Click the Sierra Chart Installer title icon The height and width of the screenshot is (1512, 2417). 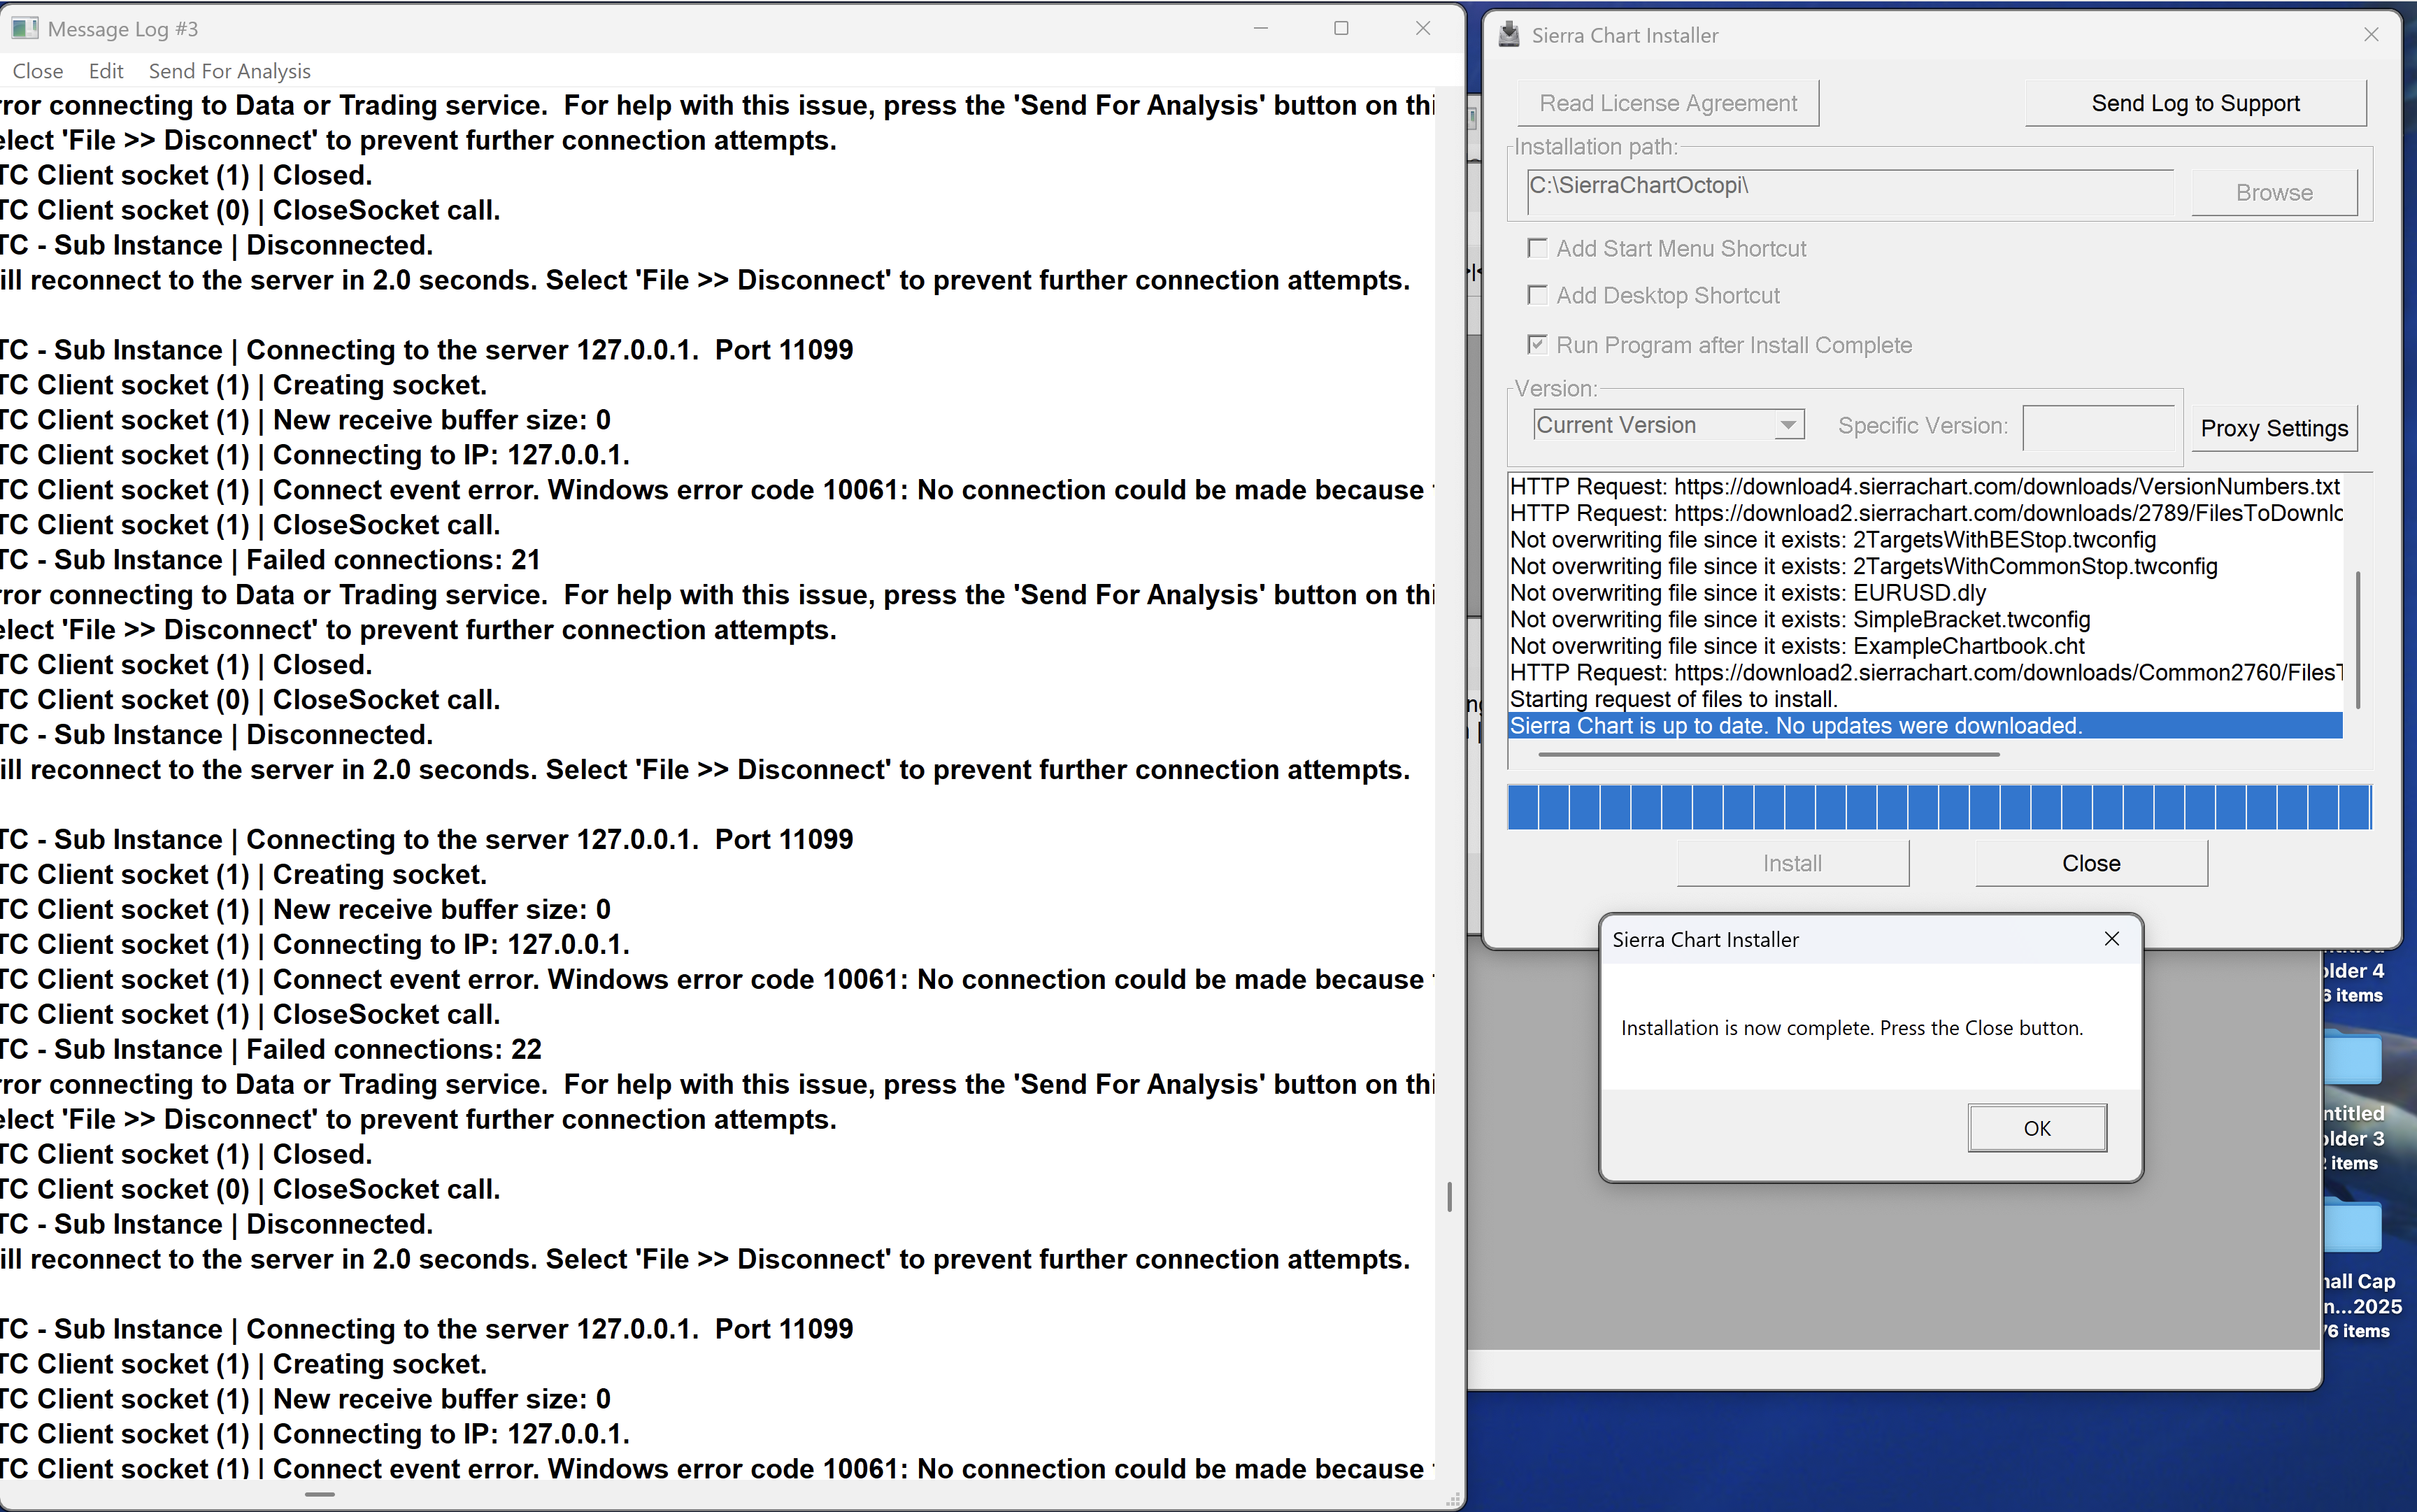tap(1509, 35)
